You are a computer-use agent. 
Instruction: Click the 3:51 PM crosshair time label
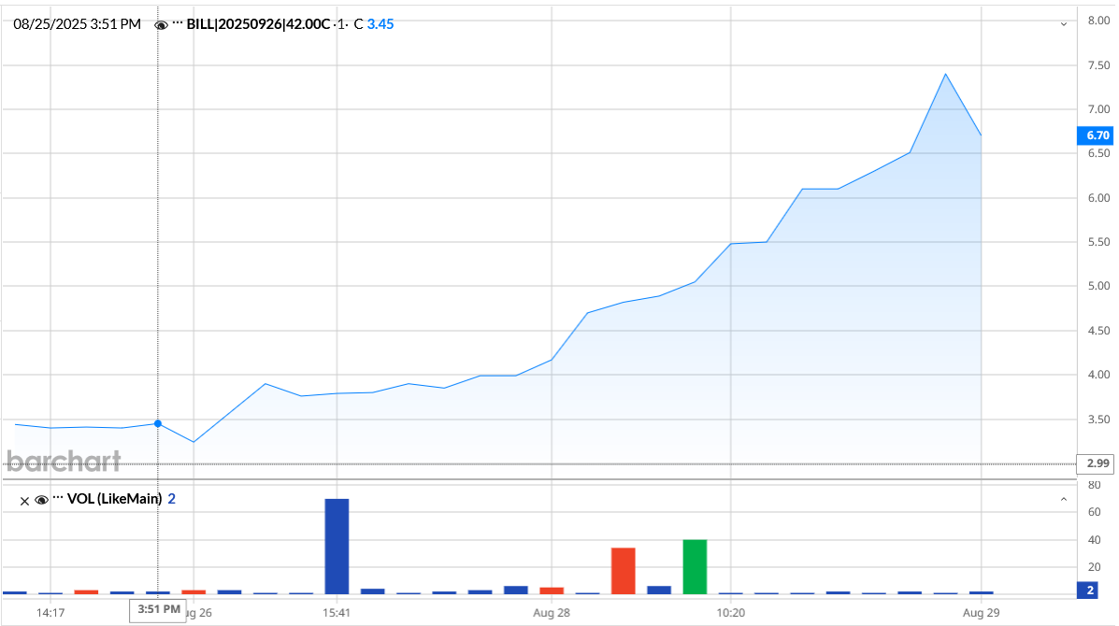[x=157, y=609]
